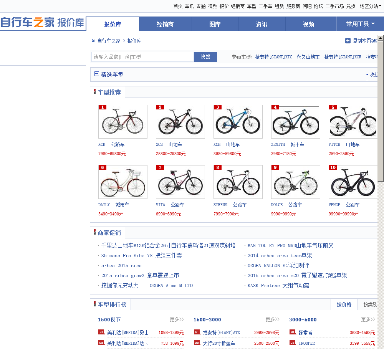
Task: Switch to the 经销商 tab
Action: [x=165, y=24]
